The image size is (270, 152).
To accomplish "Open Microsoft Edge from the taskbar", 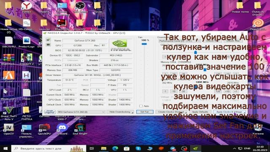I will [x=115, y=148].
